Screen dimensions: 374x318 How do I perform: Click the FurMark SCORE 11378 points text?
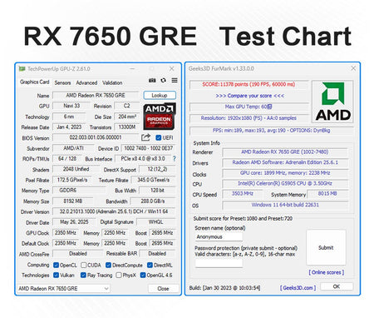pyautogui.click(x=249, y=84)
